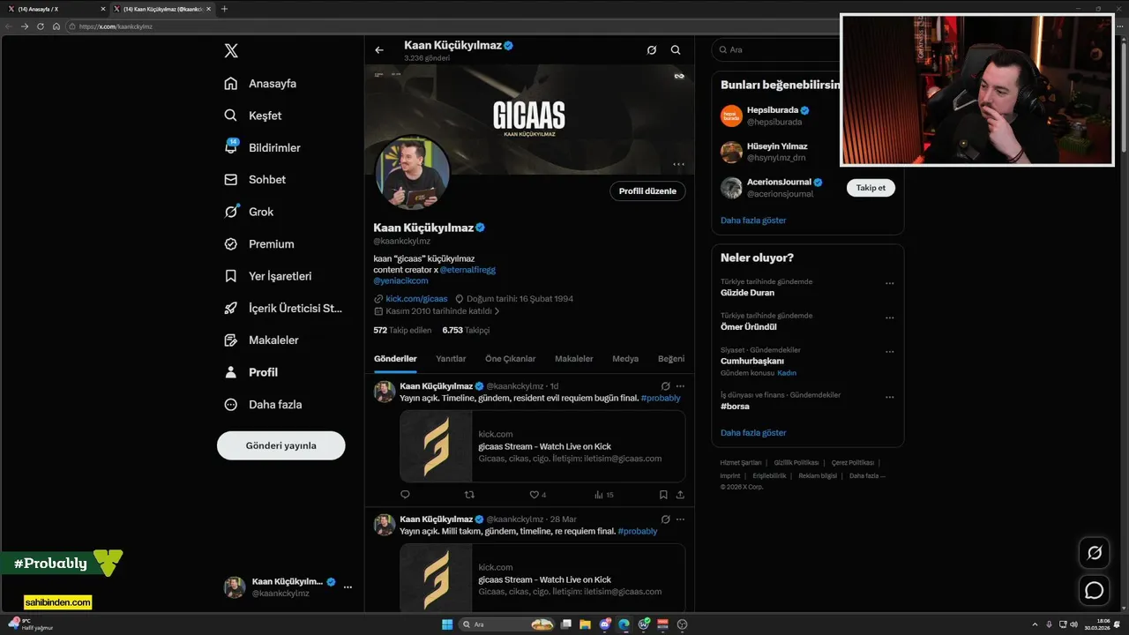Open Premium in the sidebar
This screenshot has height=635, width=1129.
259,244
